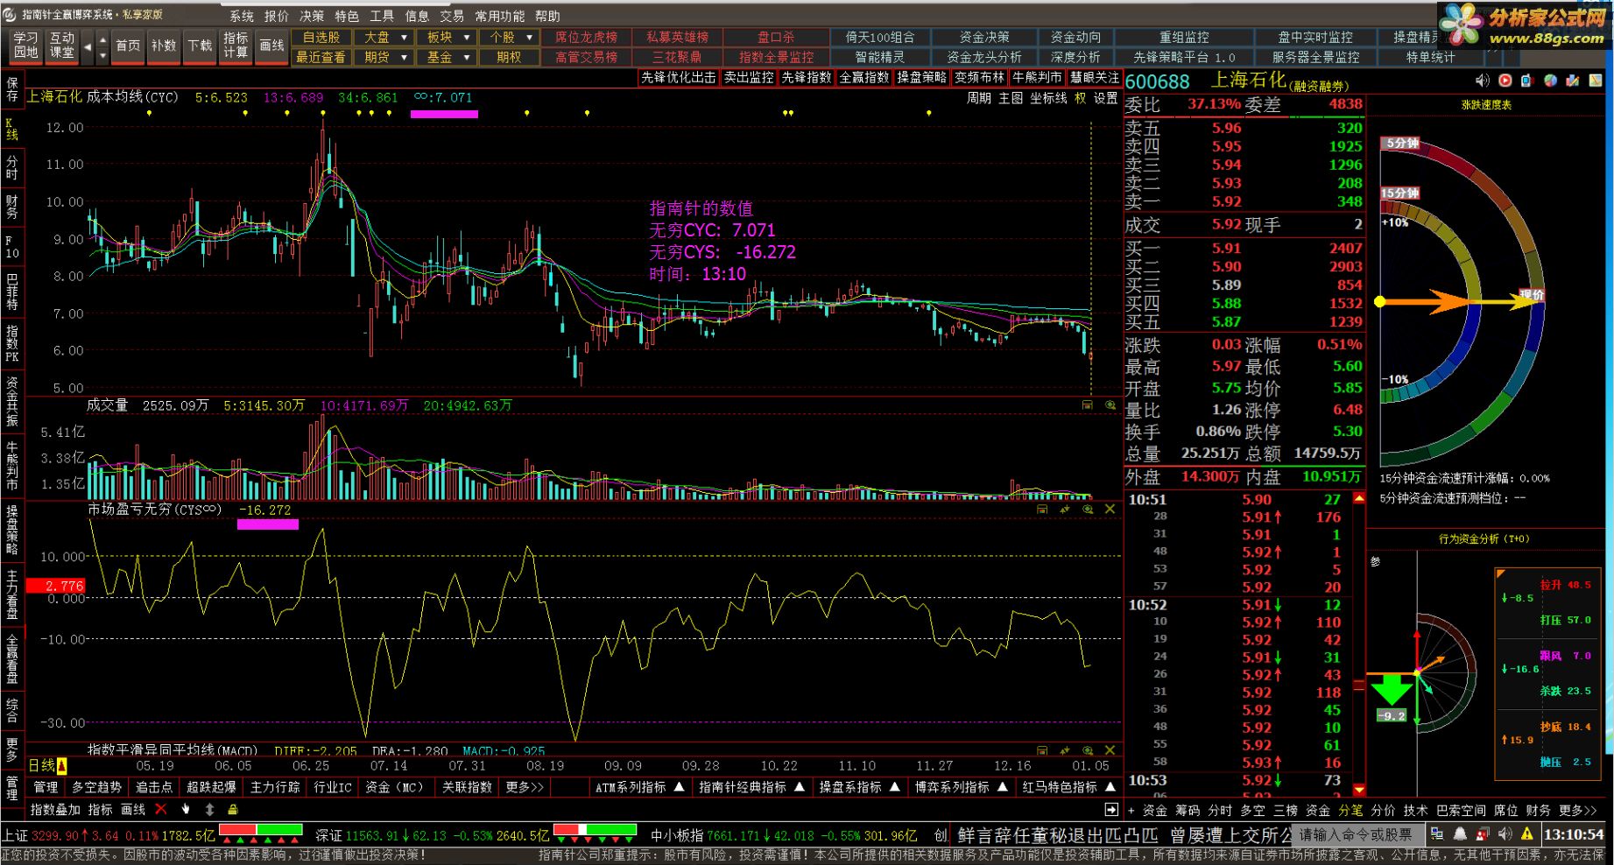The width and height of the screenshot is (1614, 865).
Task: Click the magnifier icon on volume panel
Action: [x=1110, y=405]
